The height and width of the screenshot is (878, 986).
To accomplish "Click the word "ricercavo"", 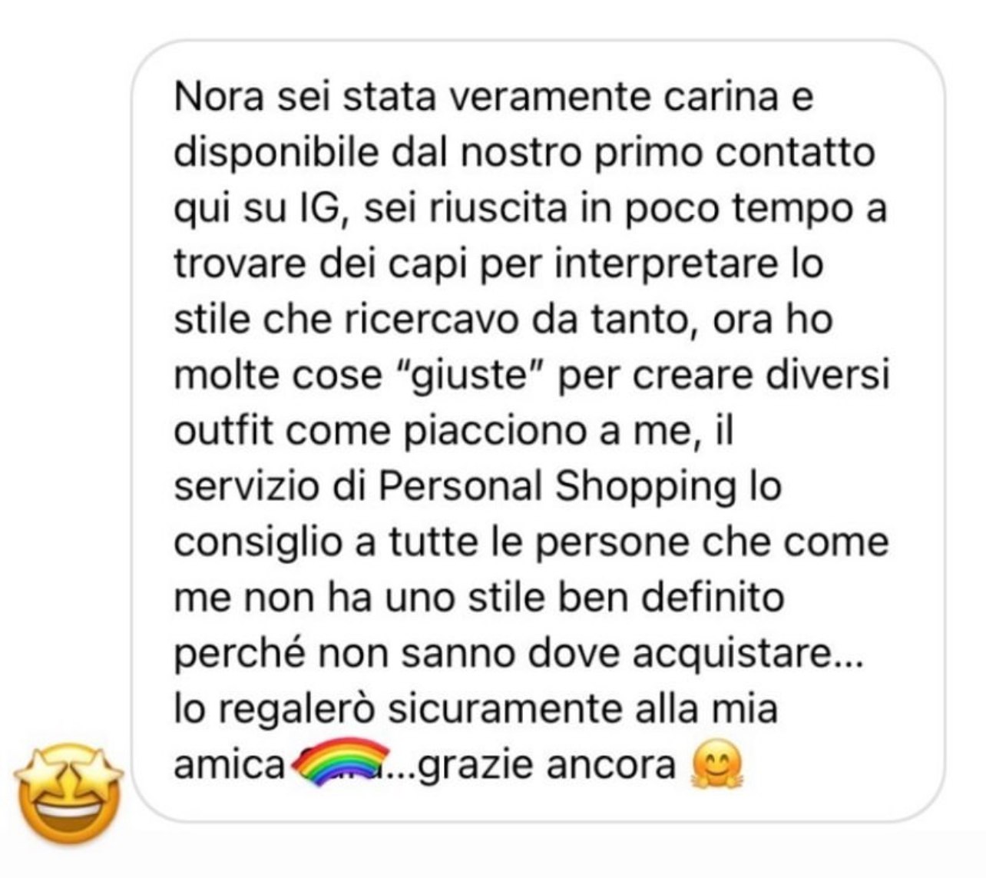I will 431,321.
